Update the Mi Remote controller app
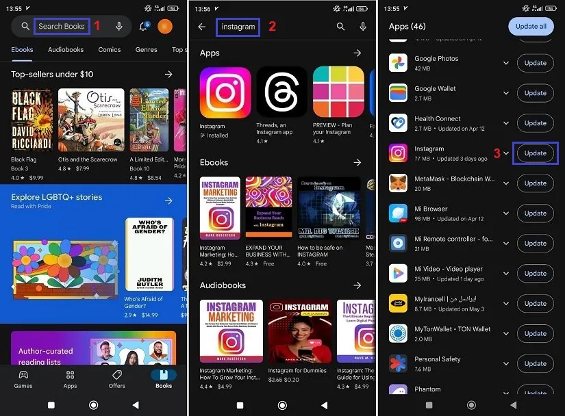 pos(536,244)
